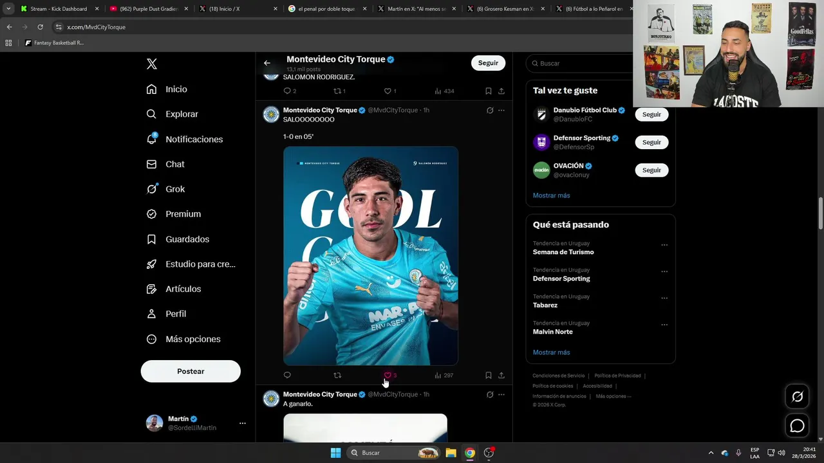Open Notificaciones in sidebar
This screenshot has width=824, height=463.
point(184,139)
